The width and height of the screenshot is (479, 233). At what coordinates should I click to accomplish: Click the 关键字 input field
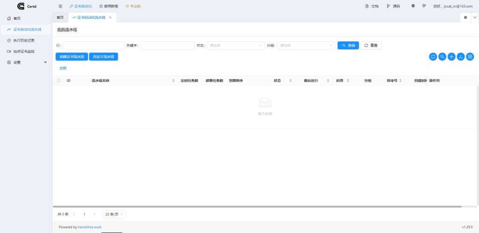pyautogui.click(x=167, y=45)
